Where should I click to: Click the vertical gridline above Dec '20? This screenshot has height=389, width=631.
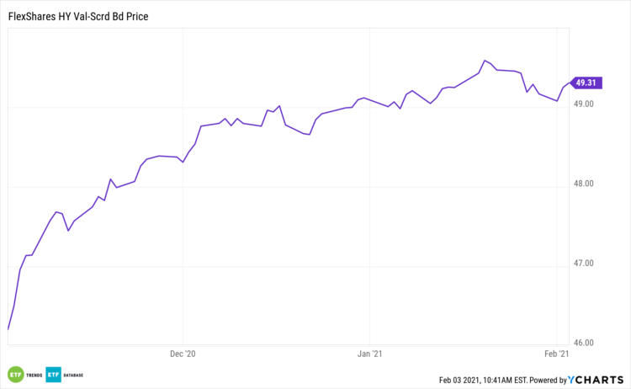pyautogui.click(x=183, y=210)
